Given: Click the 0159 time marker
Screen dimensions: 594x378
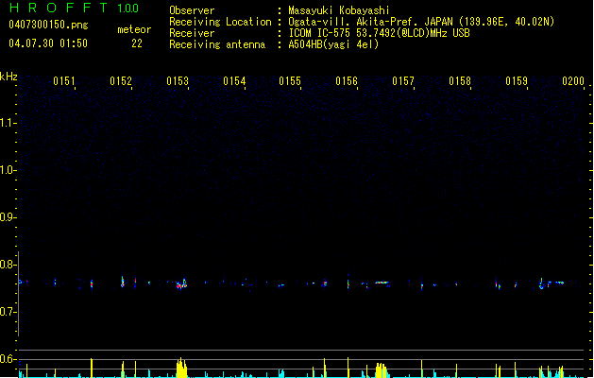Looking at the screenshot, I should click(x=517, y=81).
